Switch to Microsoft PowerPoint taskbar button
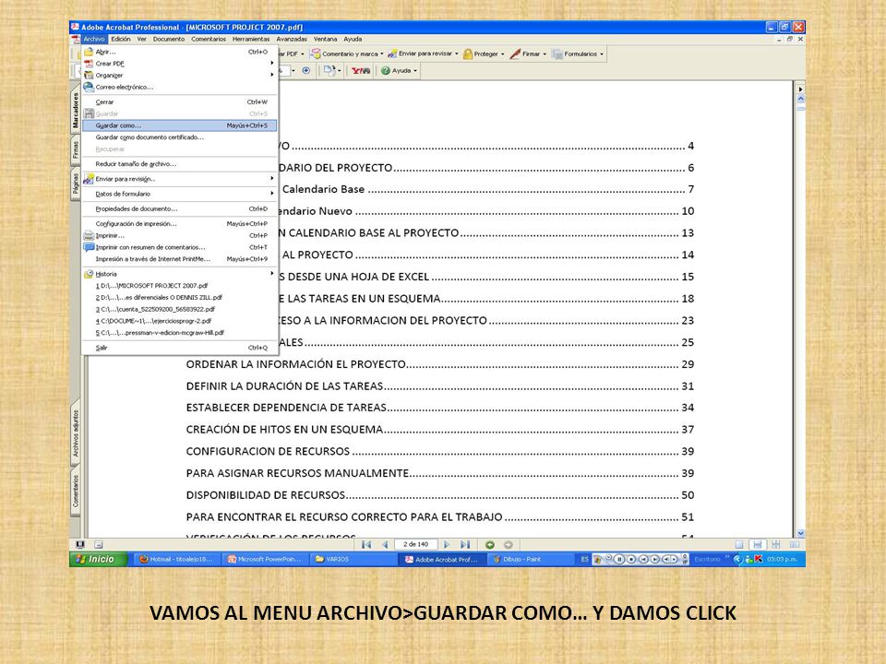The height and width of the screenshot is (664, 886). [265, 559]
